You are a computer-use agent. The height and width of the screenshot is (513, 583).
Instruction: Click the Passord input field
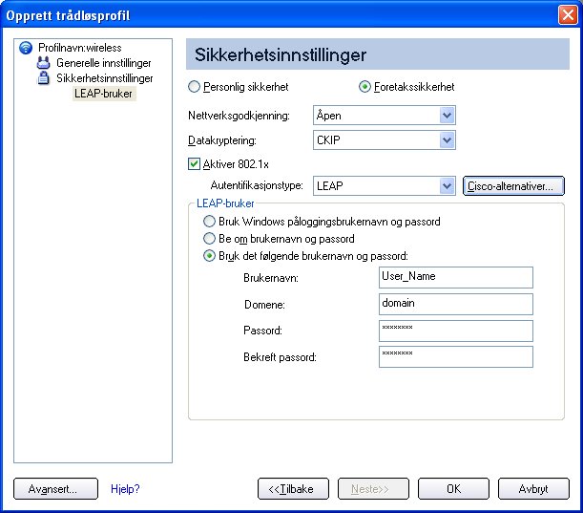click(456, 331)
